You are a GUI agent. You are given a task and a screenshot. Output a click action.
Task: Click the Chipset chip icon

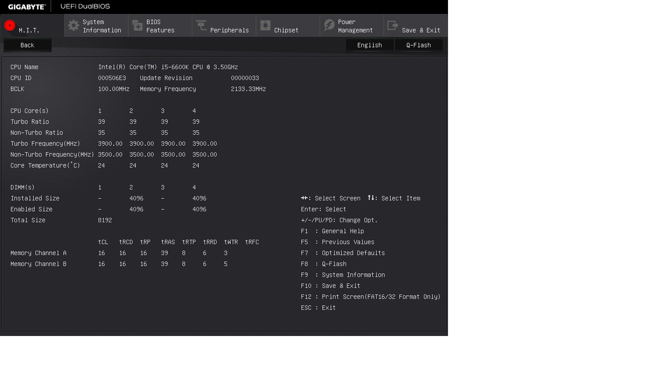coord(265,25)
